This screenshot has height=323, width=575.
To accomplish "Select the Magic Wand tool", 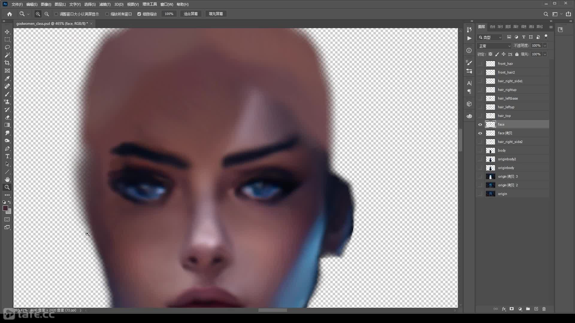I will pyautogui.click(x=7, y=55).
